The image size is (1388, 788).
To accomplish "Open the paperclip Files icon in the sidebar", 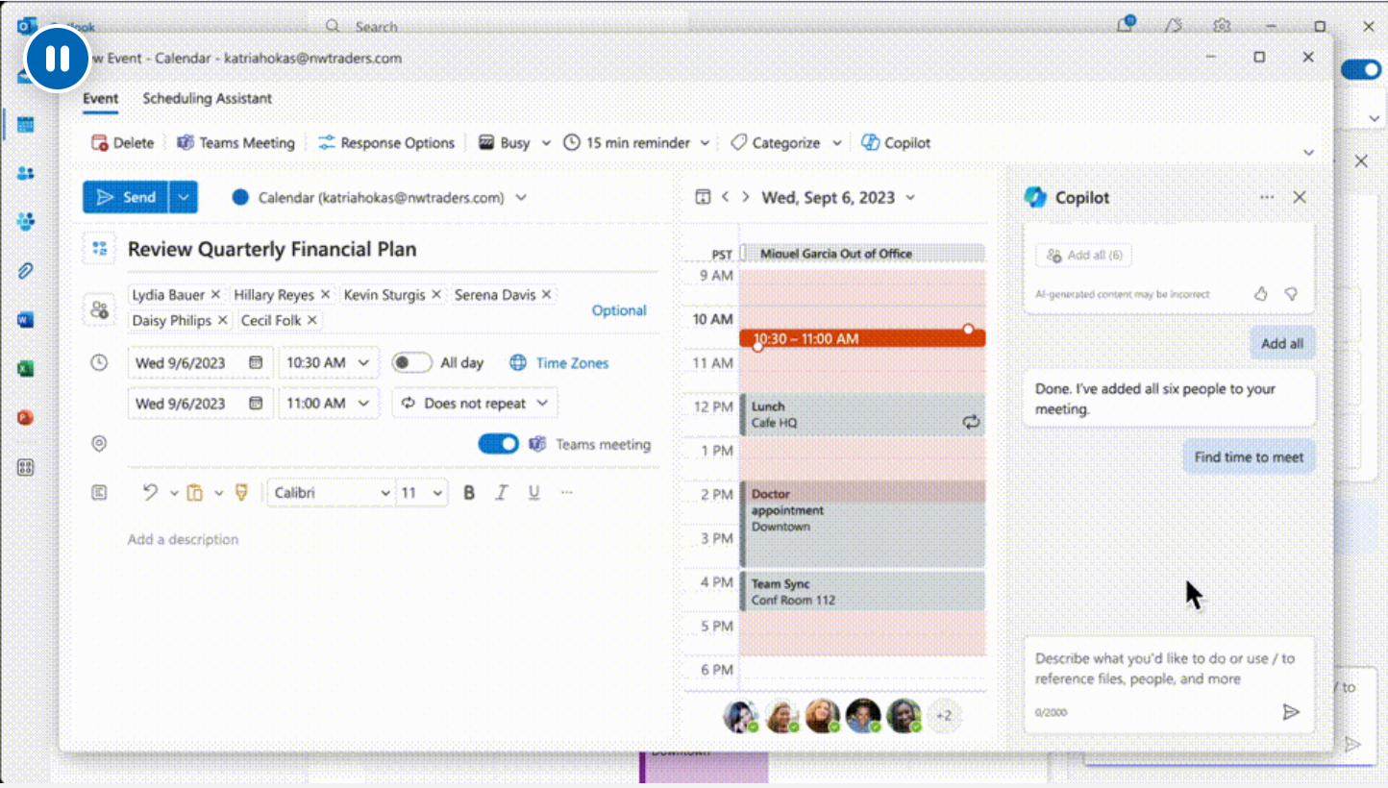I will point(26,271).
